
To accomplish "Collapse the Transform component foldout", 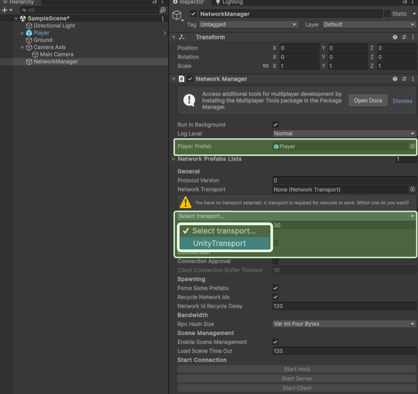I will tap(174, 37).
